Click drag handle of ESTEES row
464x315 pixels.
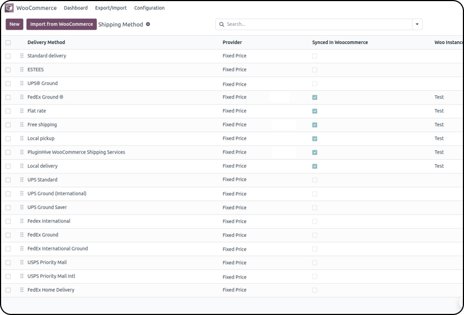[x=22, y=69]
